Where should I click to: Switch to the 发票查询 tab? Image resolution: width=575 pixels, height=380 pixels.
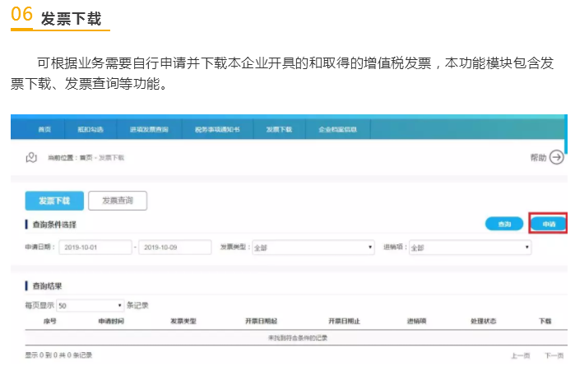click(x=118, y=201)
